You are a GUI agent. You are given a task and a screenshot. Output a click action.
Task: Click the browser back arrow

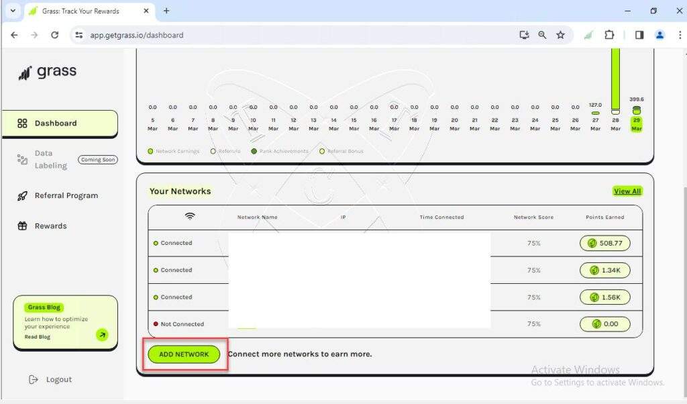(x=15, y=35)
